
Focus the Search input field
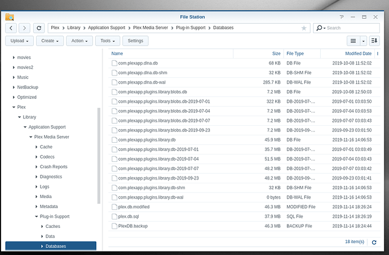(x=352, y=28)
